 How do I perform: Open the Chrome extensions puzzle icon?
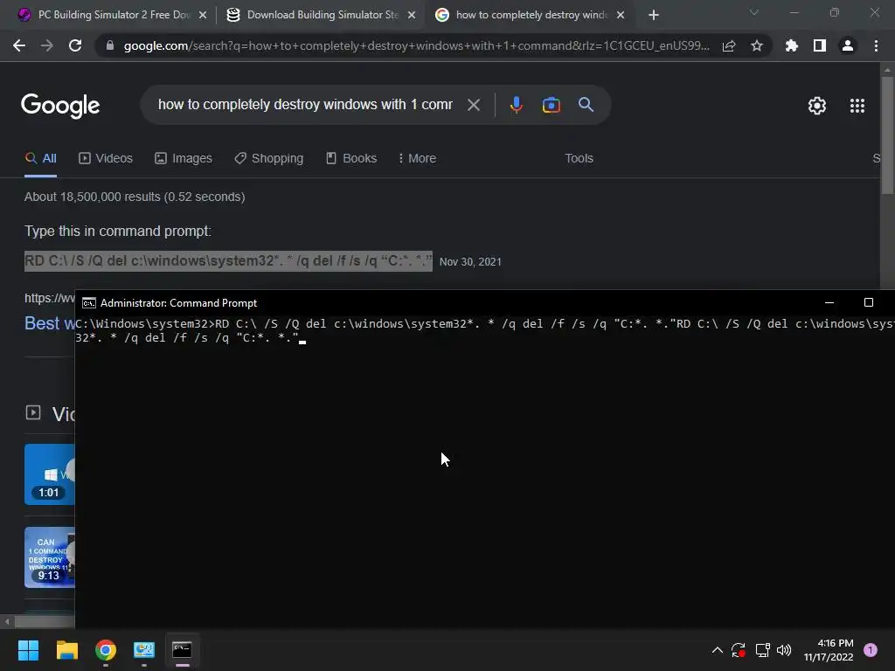[x=792, y=45]
